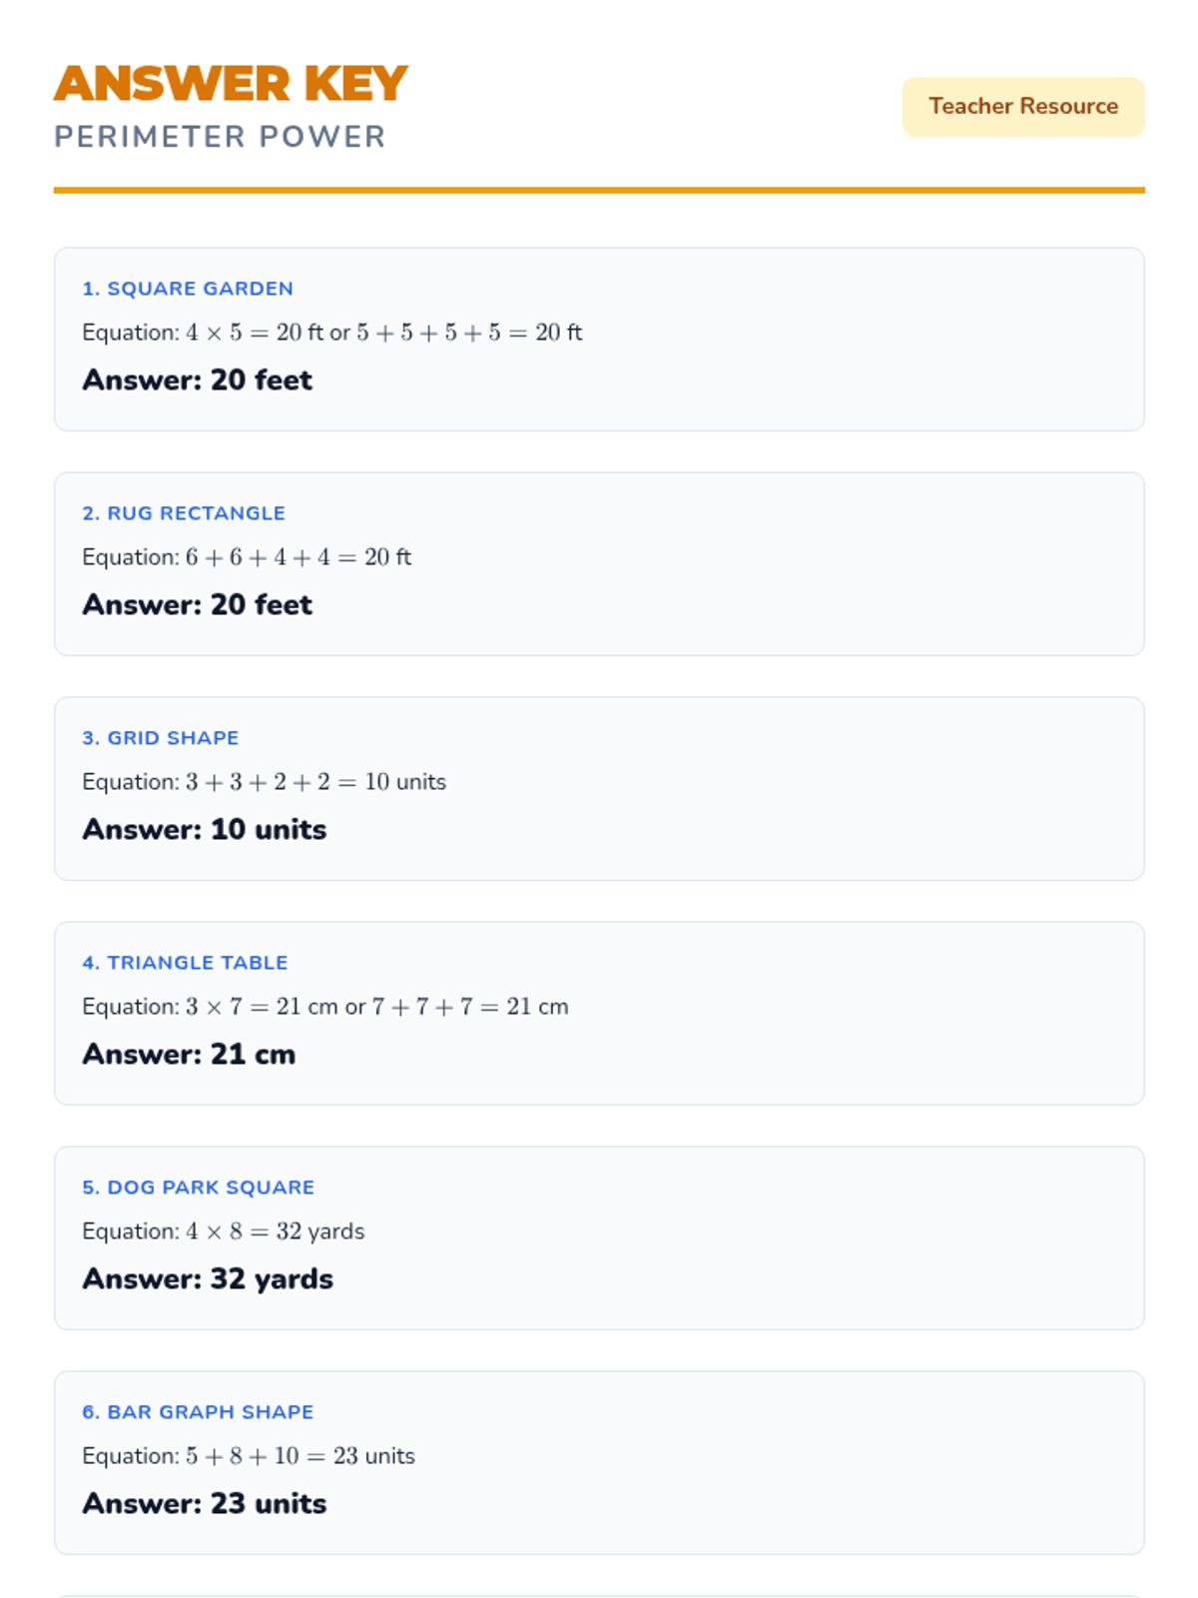Click the Answer: 21 cm text
Image resolution: width=1198 pixels, height=1598 pixels.
(x=189, y=1055)
